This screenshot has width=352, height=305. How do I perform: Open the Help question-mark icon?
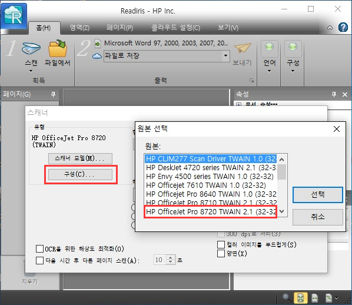pyautogui.click(x=343, y=27)
